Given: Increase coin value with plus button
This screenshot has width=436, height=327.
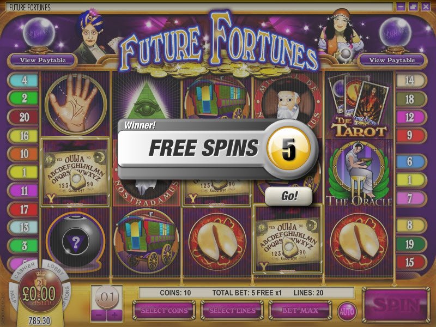Looking at the screenshot, I should pos(114,316).
